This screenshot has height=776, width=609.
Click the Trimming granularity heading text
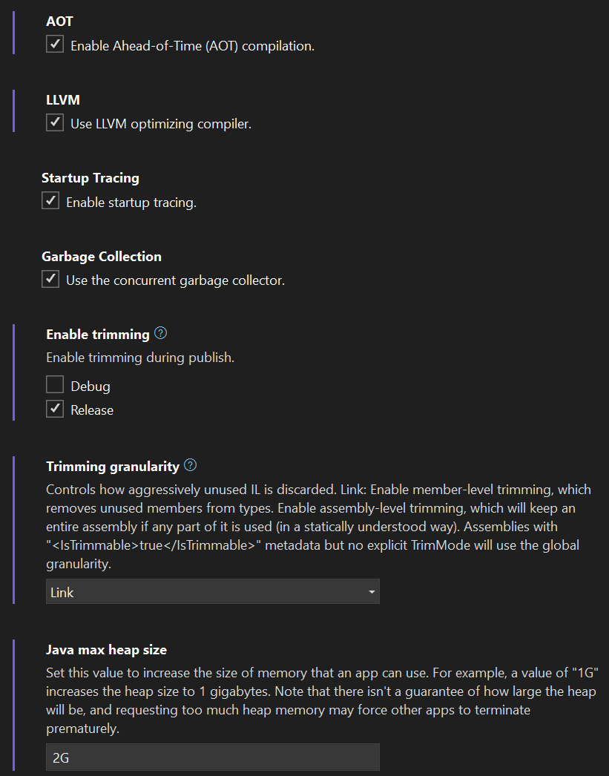113,467
